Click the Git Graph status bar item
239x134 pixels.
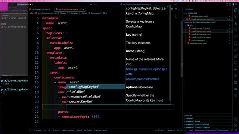[x=88, y=130]
